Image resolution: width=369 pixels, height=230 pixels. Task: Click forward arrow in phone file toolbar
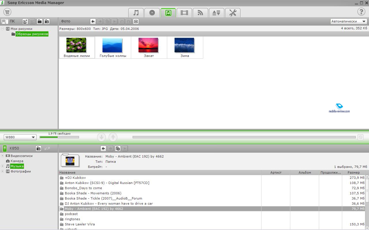(110, 148)
